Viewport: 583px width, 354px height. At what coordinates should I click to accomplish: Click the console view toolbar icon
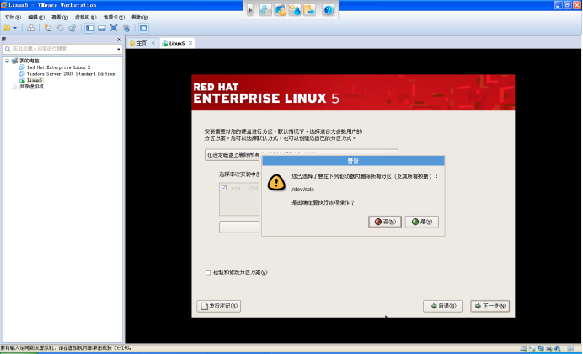(143, 28)
